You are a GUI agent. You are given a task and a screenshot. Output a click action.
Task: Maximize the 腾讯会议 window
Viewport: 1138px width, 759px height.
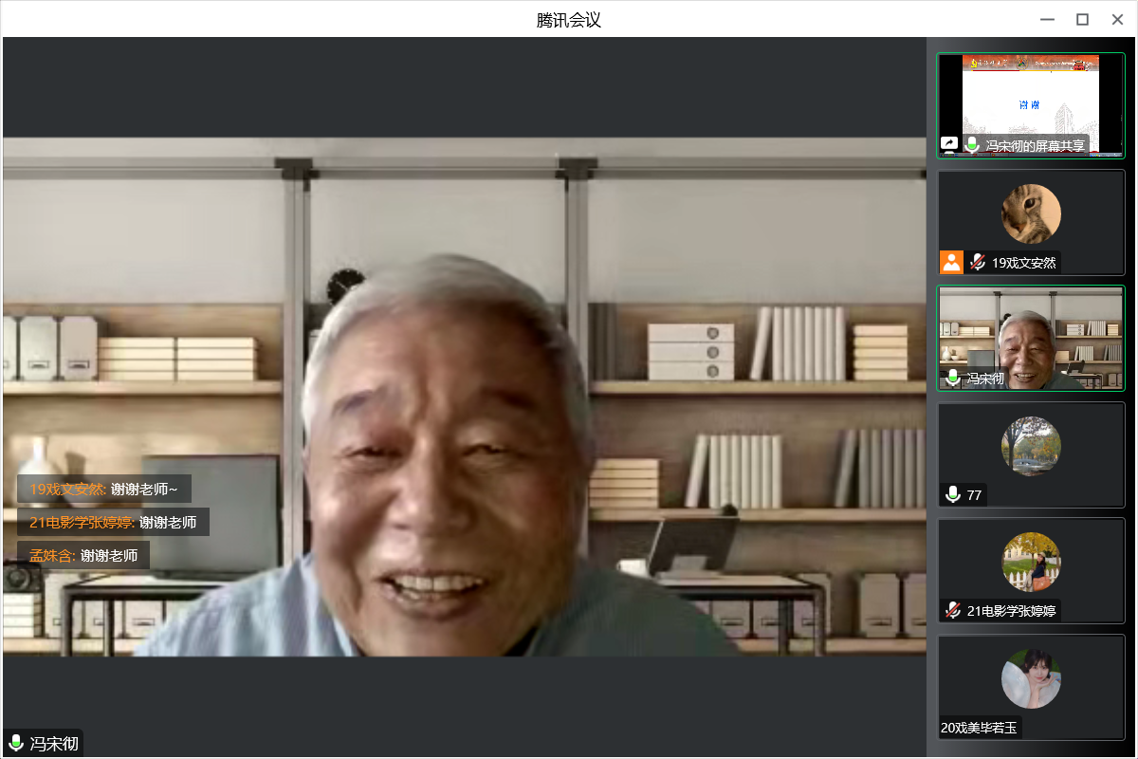point(1082,19)
